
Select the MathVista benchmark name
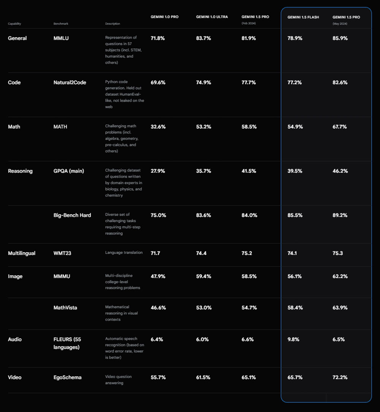65,308
